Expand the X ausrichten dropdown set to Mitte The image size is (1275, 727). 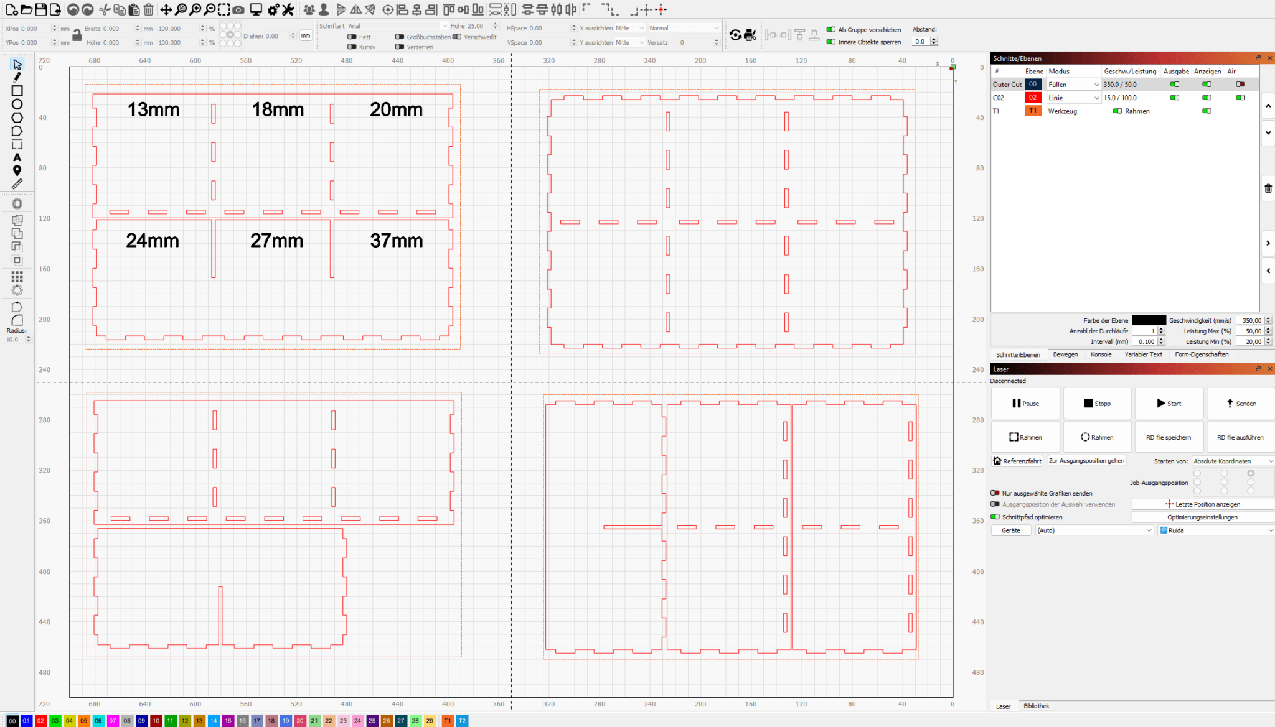point(629,28)
